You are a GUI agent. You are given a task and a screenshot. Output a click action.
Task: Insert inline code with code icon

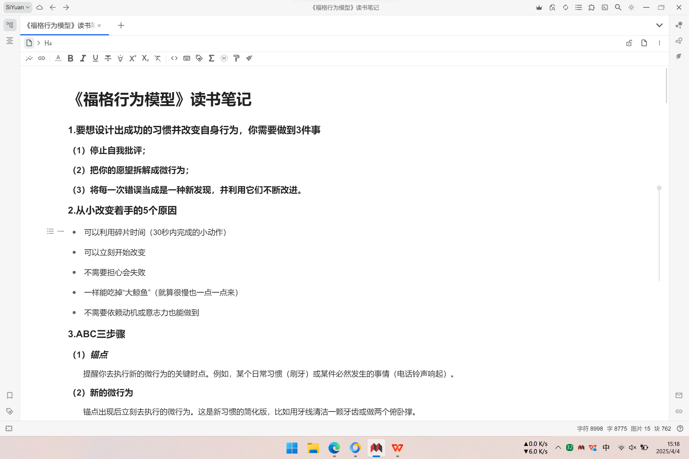[174, 58]
